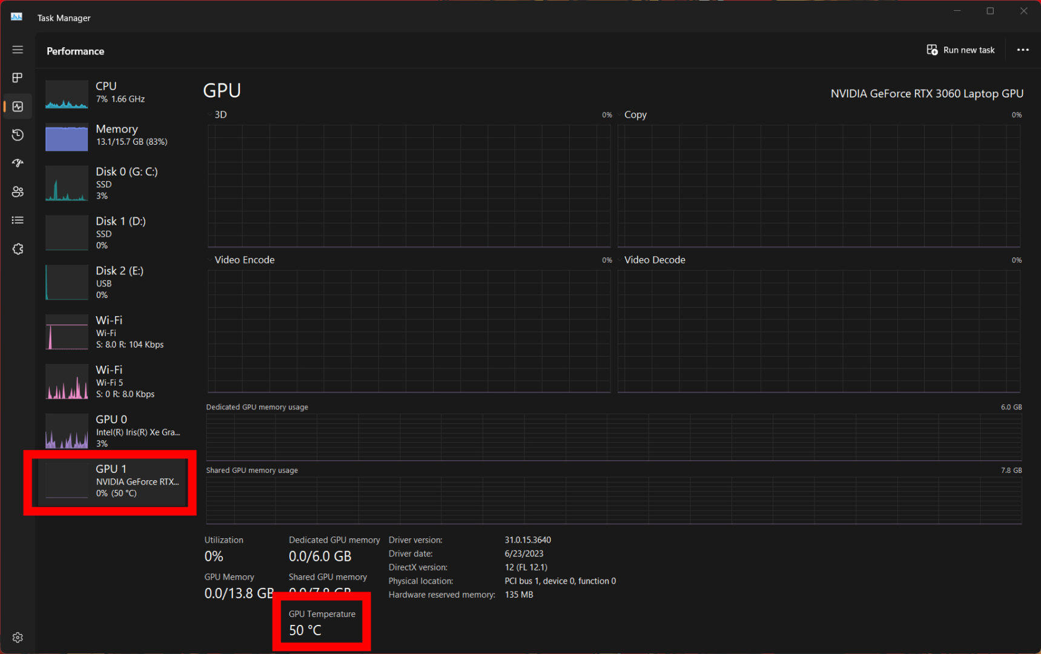Screen dimensions: 1041x654
Task: Open the Video Decode graph dropdown
Action: pyautogui.click(x=653, y=260)
